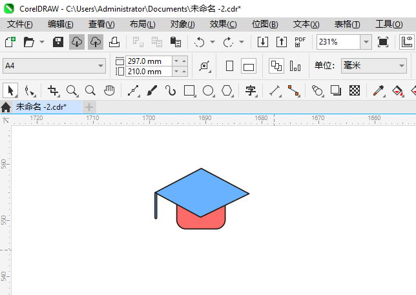Apply layout to all pages
Viewport: 416px width, 295px height.
276,66
